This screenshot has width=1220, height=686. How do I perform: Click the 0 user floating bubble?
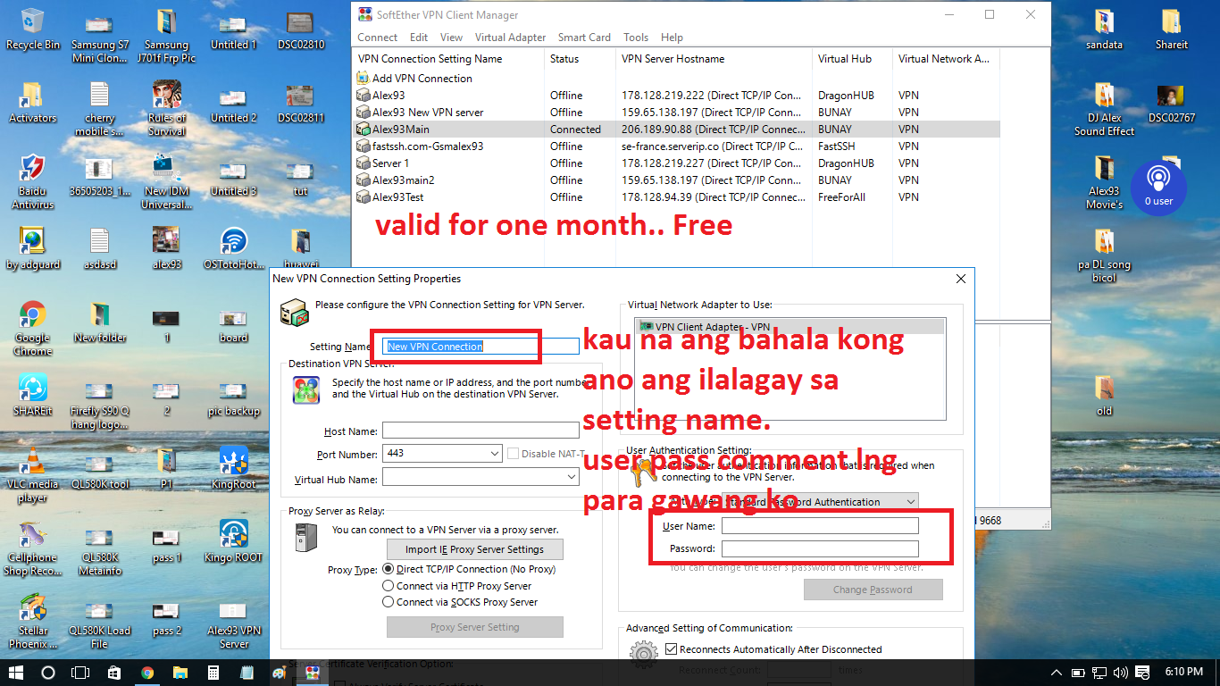point(1158,187)
